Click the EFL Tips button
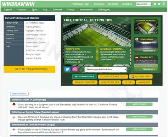This screenshot has width=168, height=137. tap(128, 82)
